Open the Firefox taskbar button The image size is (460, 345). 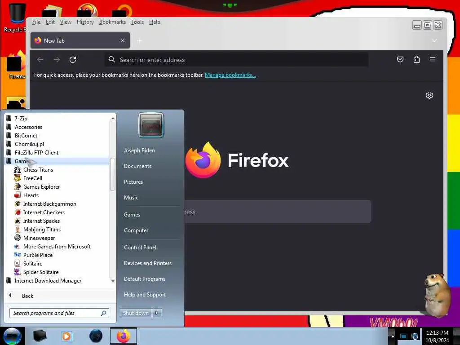coord(124,336)
